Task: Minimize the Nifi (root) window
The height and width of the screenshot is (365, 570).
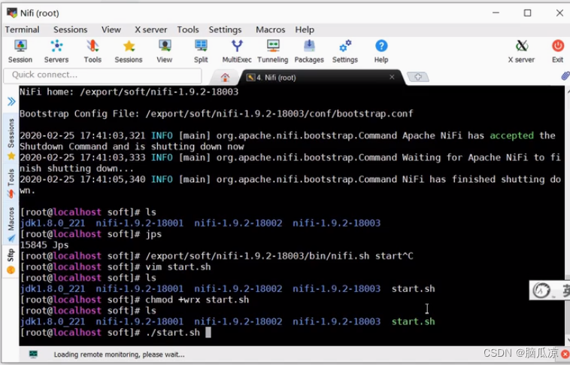Action: (x=496, y=13)
